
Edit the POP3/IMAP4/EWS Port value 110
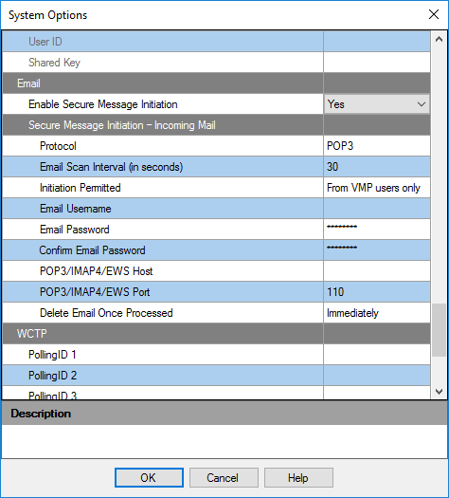point(377,292)
